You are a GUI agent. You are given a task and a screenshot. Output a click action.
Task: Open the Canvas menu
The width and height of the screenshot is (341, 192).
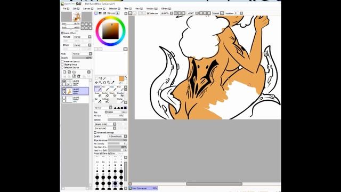pyautogui.click(x=88, y=9)
